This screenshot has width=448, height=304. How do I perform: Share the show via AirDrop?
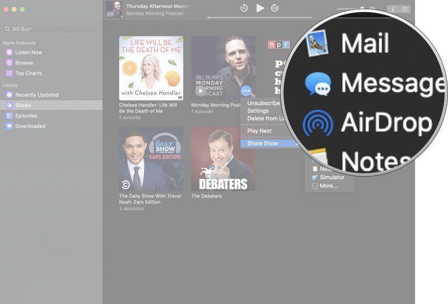click(x=386, y=123)
